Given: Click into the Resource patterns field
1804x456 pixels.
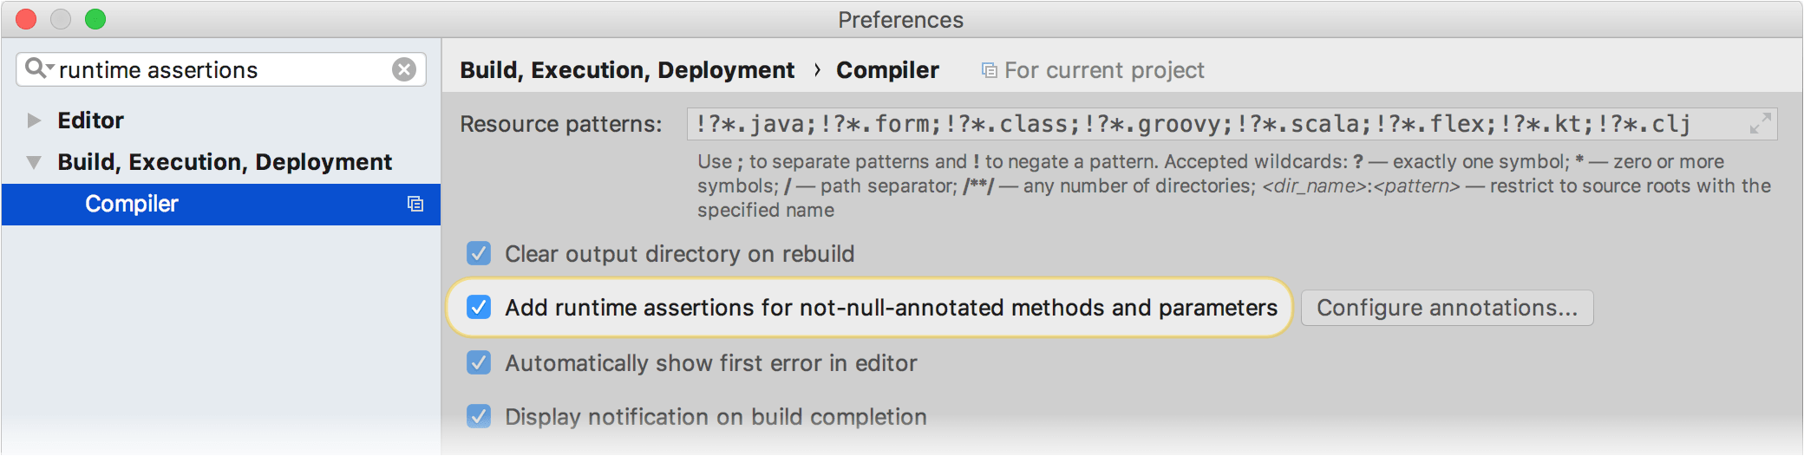Looking at the screenshot, I should pyautogui.click(x=1214, y=124).
